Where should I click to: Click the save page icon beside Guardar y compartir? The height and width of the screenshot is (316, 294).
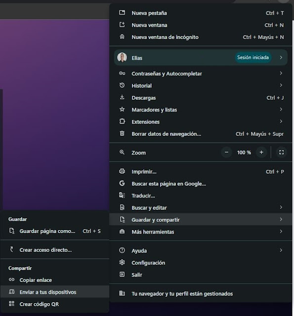[122, 219]
